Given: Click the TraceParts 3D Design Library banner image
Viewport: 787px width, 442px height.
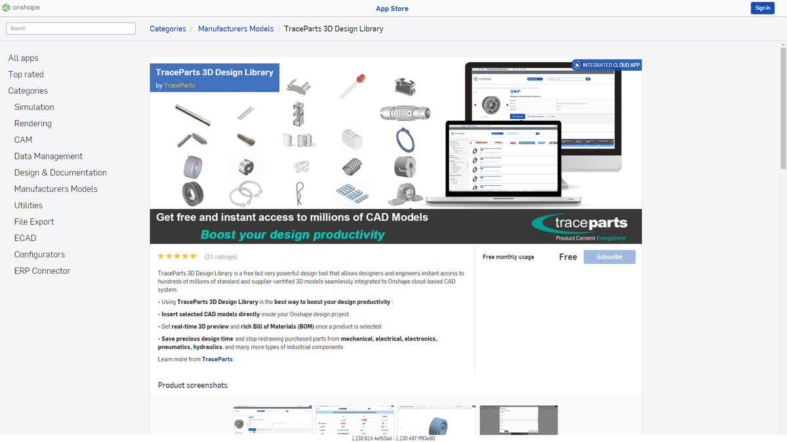Looking at the screenshot, I should click(x=395, y=151).
